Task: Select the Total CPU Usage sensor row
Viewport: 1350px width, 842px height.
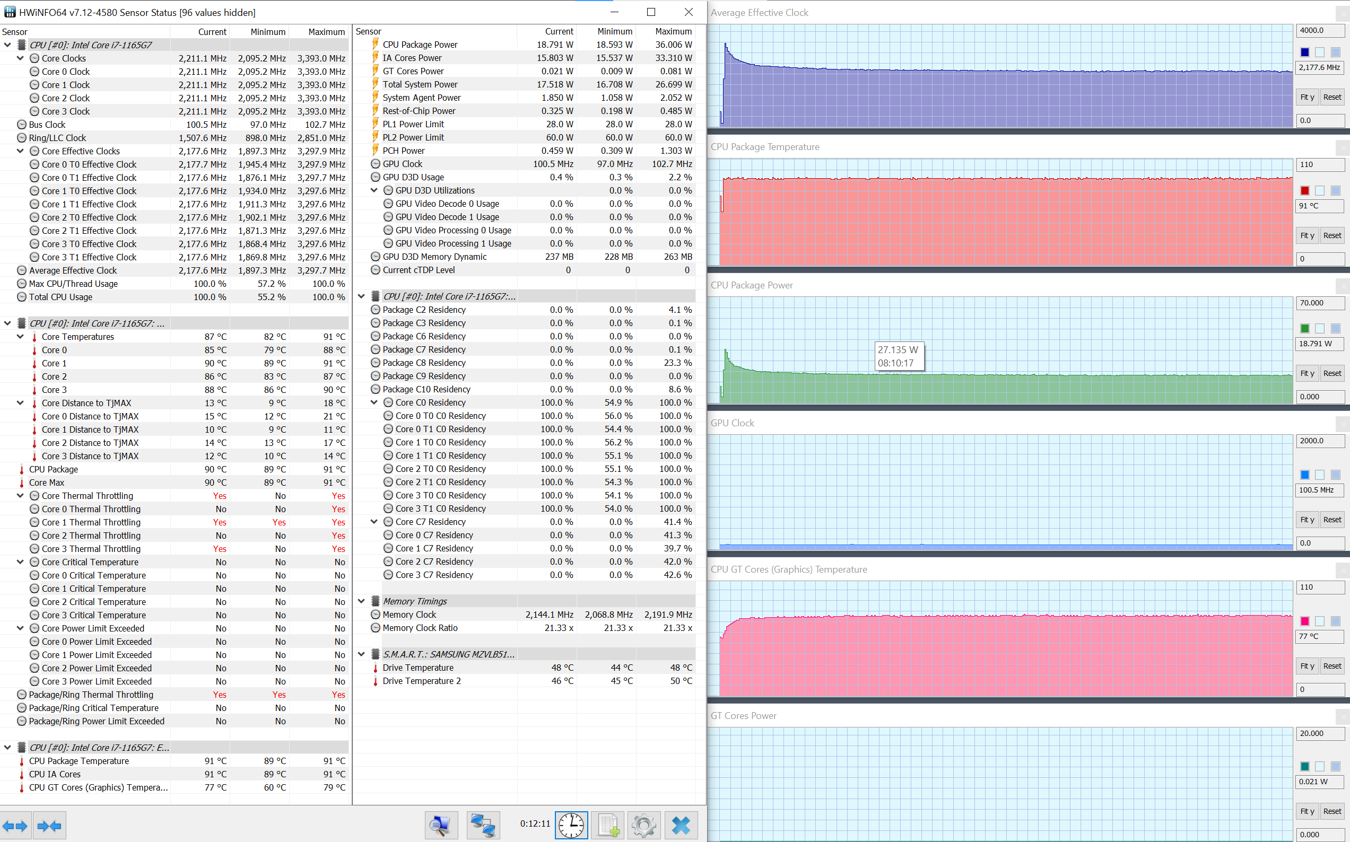Action: click(x=60, y=297)
